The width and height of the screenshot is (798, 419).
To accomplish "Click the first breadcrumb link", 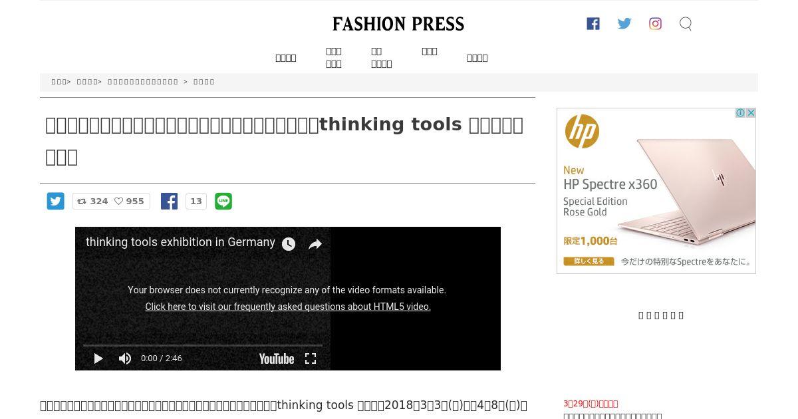I will (59, 82).
